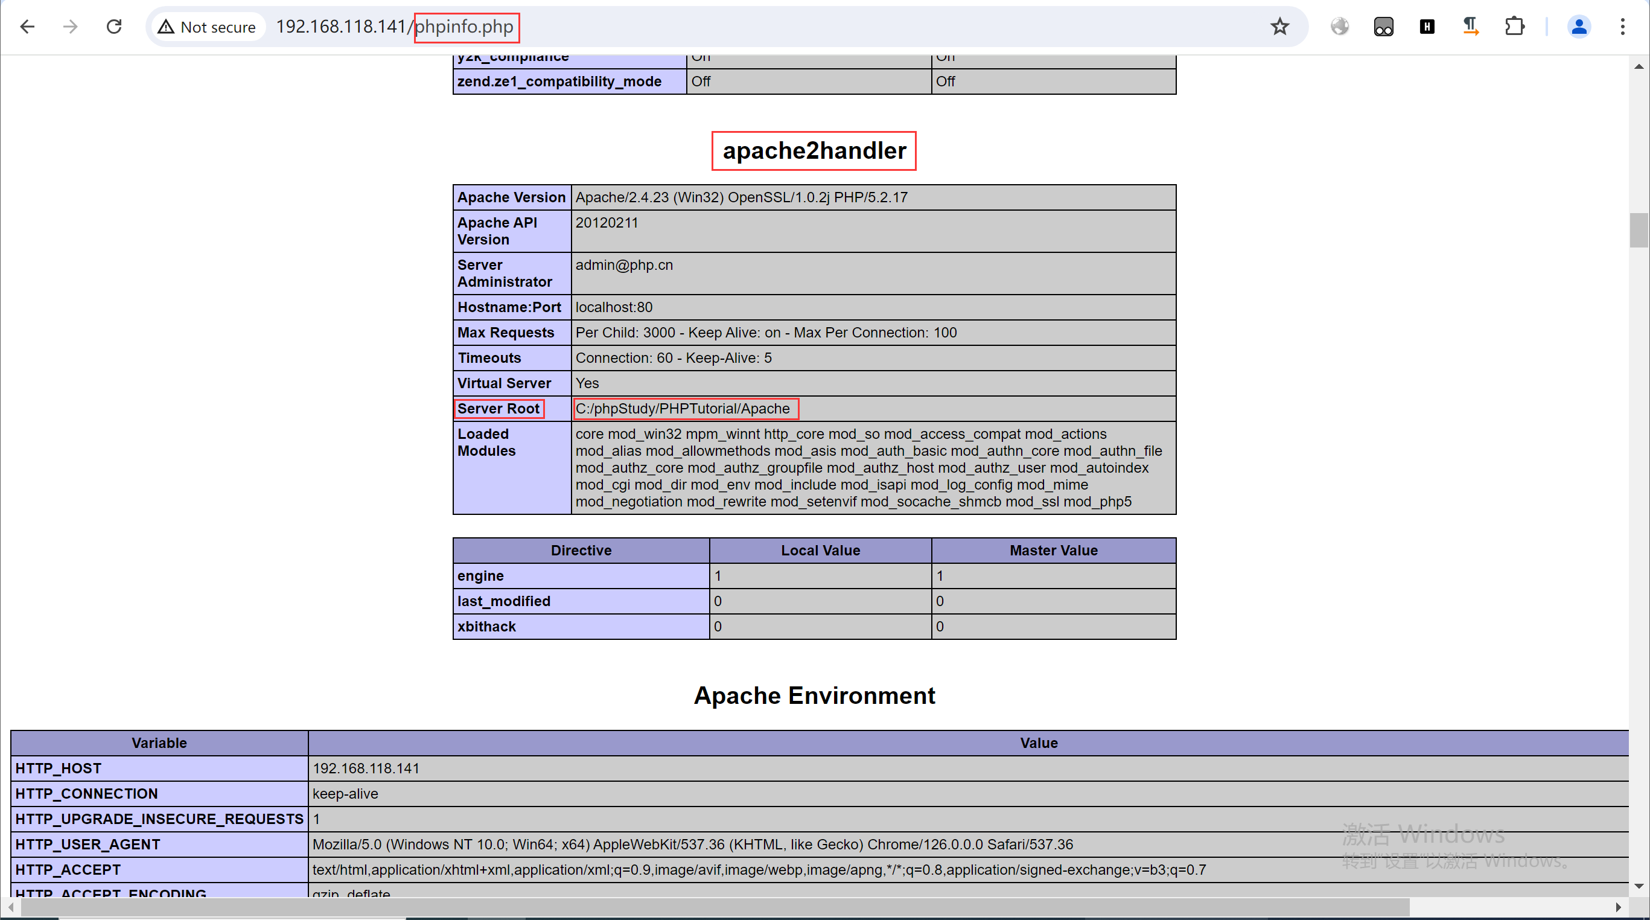
Task: Click the Hostname:Port label
Action: point(509,307)
